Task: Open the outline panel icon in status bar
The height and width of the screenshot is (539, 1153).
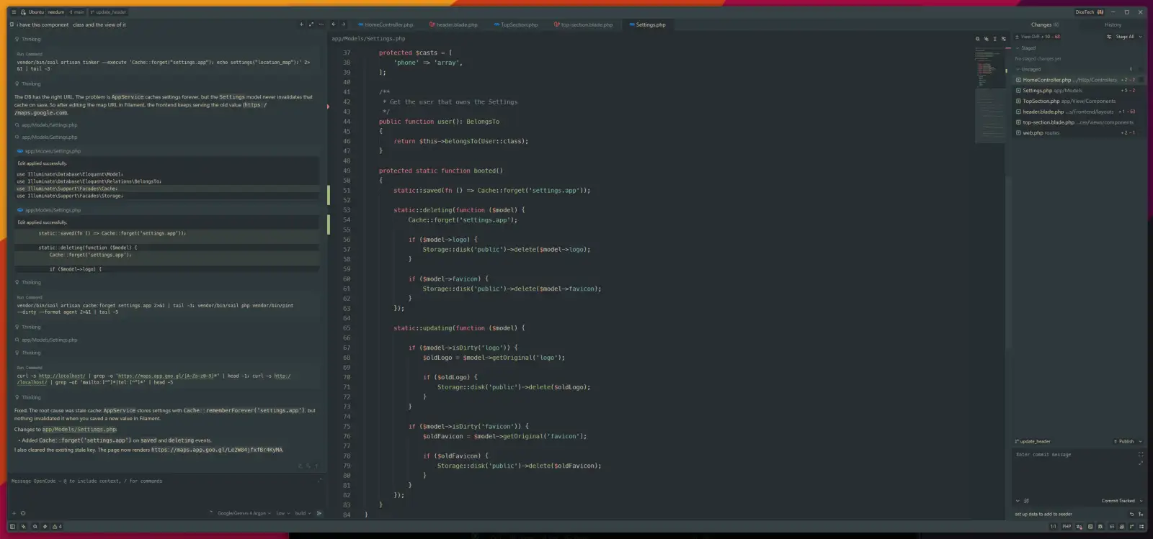Action: [x=1112, y=526]
